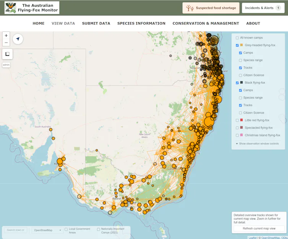Enable Species range under Black flying-fox
Image resolution: width=288 pixels, height=239 pixels.
[x=240, y=98]
